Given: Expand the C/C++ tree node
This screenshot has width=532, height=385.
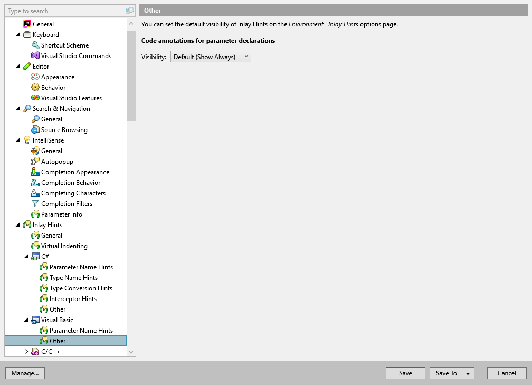Looking at the screenshot, I should click(x=26, y=351).
